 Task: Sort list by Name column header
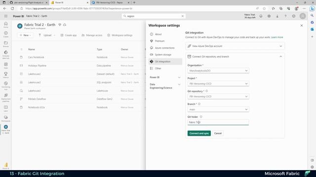(x=32, y=49)
